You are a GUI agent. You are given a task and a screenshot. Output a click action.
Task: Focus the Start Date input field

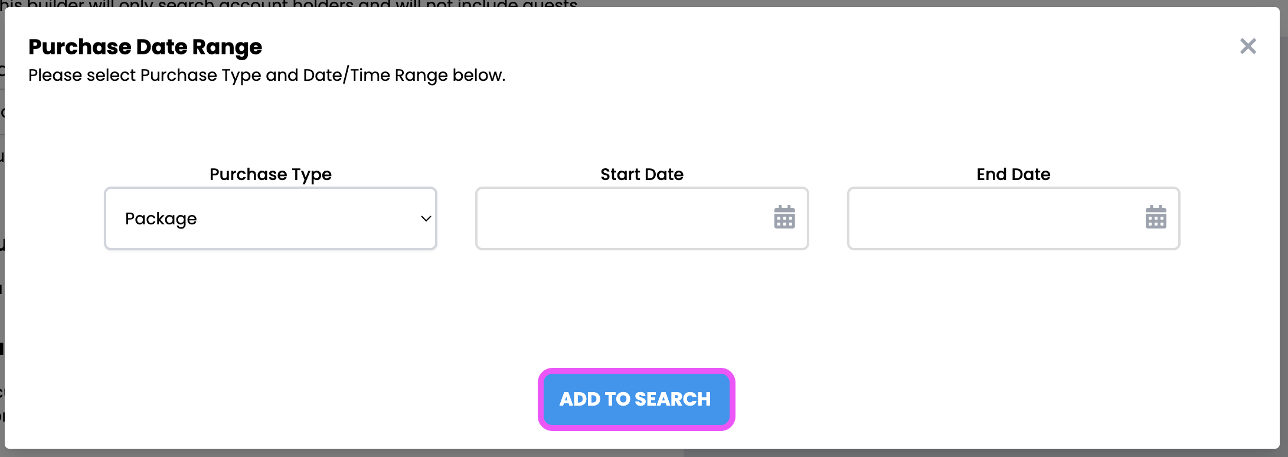click(x=620, y=218)
